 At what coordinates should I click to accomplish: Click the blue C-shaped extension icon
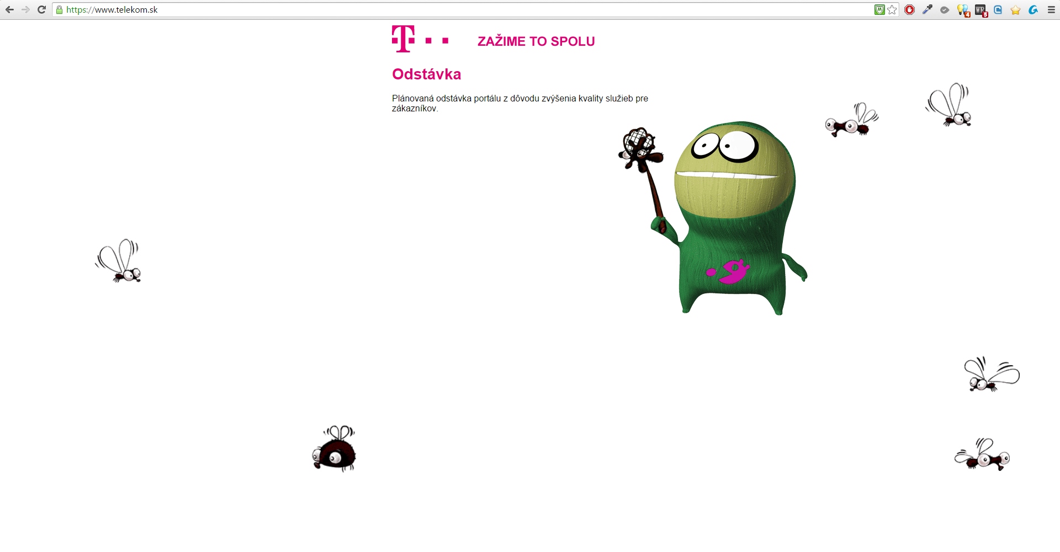(998, 10)
